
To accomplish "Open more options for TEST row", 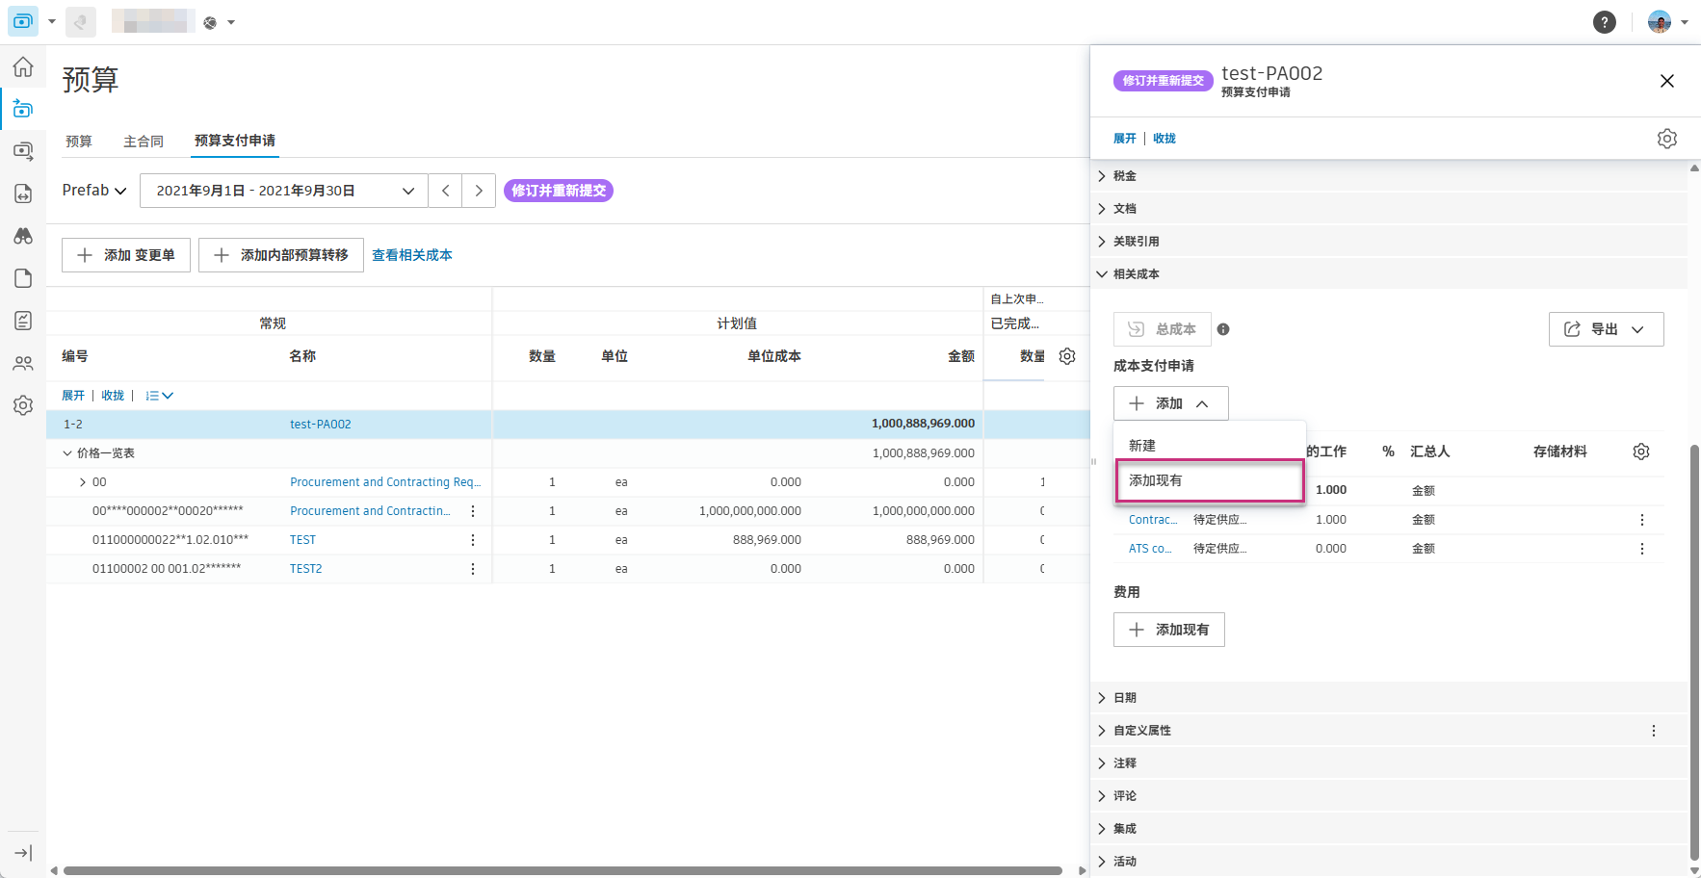I will coord(473,540).
